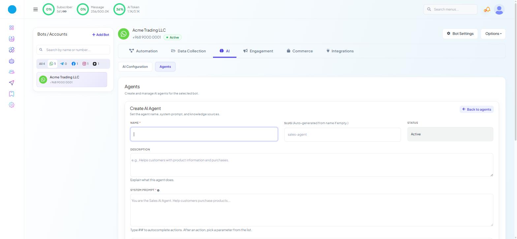517x239 pixels.
Task: Select the AI tab
Action: [225, 51]
